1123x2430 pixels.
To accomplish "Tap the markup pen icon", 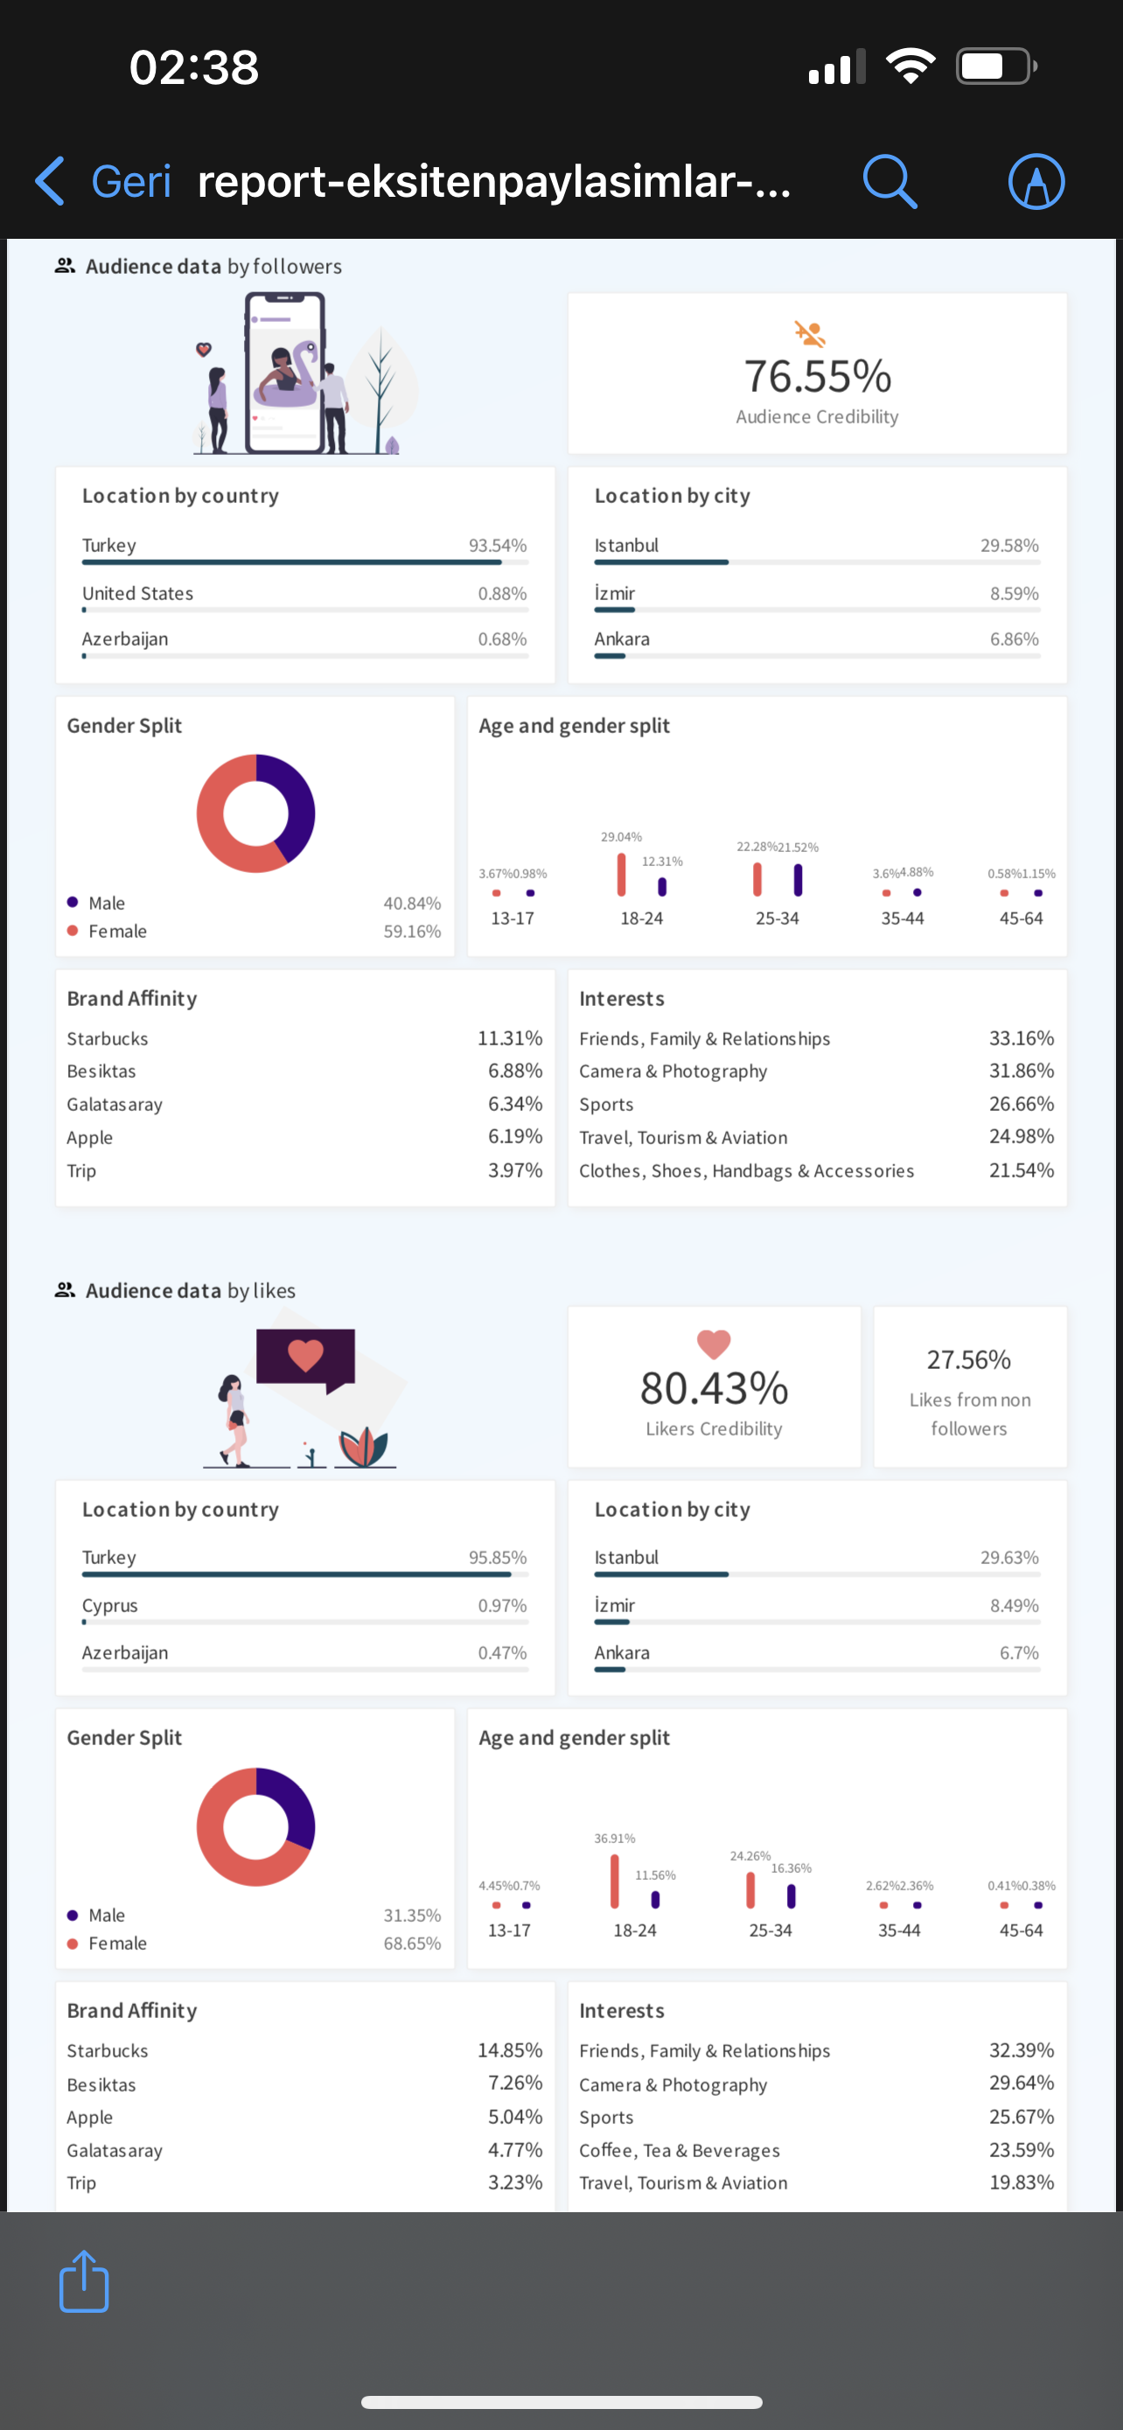I will (1036, 181).
